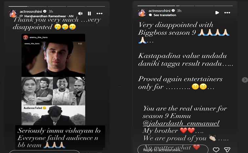This screenshot has height=153, width=248.
Task: Pause the left story
Action: point(89,13)
